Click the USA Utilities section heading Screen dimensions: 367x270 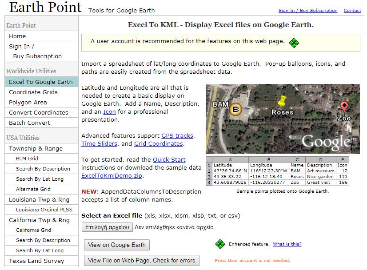tap(23, 138)
